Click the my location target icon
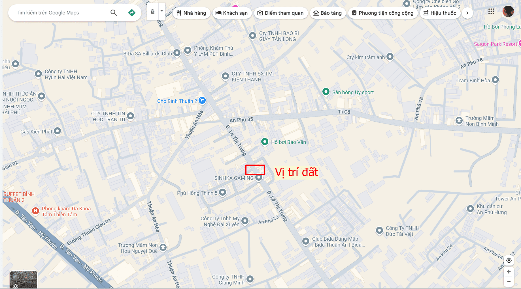The image size is (521, 289). point(509,260)
